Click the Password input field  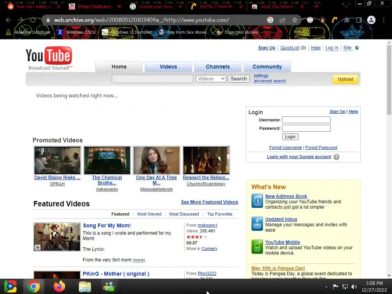pos(306,128)
